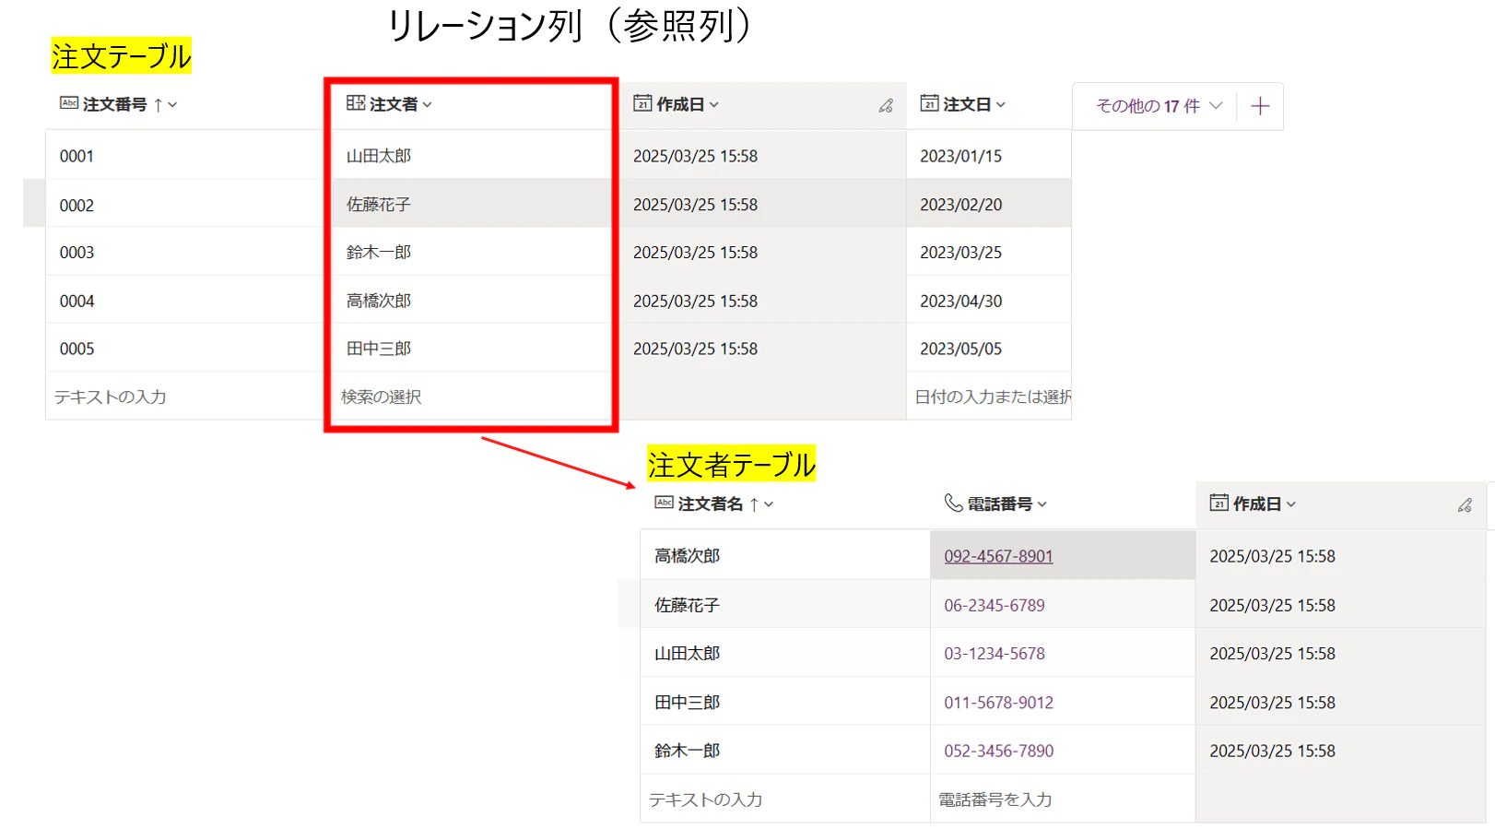The width and height of the screenshot is (1495, 829).
Task: Open order table 作成日 column dropdown chevron
Action: point(714,105)
